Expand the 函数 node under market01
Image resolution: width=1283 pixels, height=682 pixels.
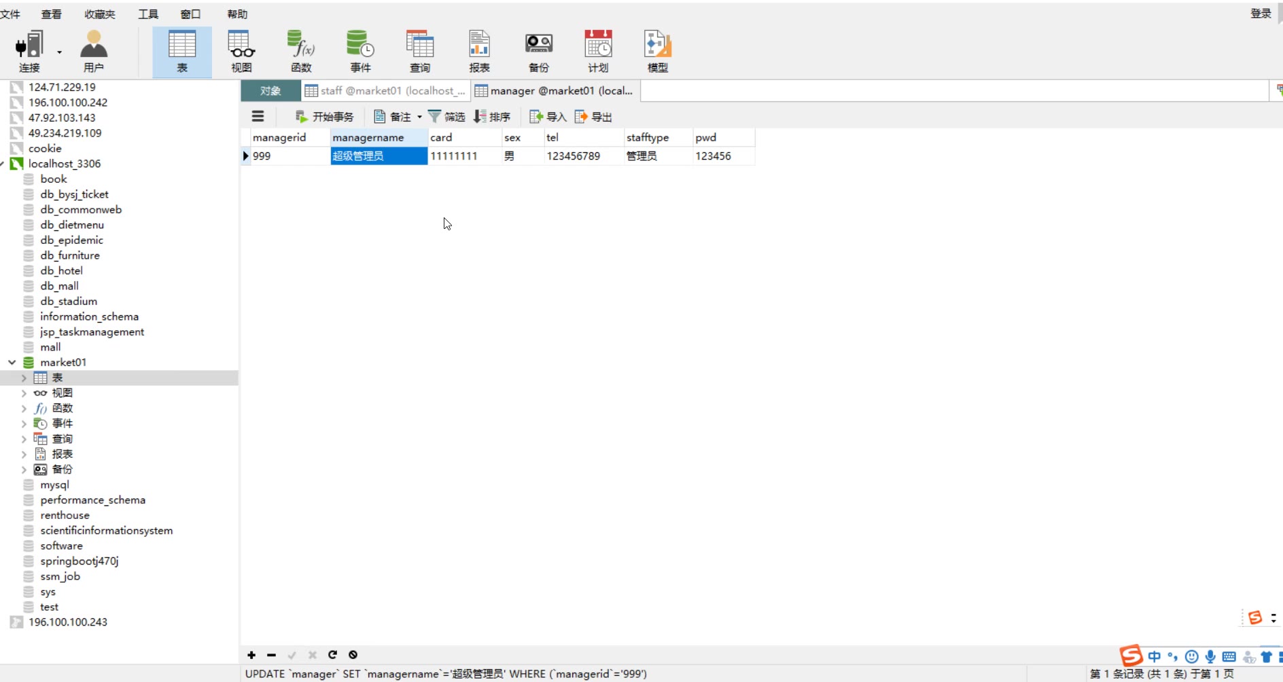point(24,408)
